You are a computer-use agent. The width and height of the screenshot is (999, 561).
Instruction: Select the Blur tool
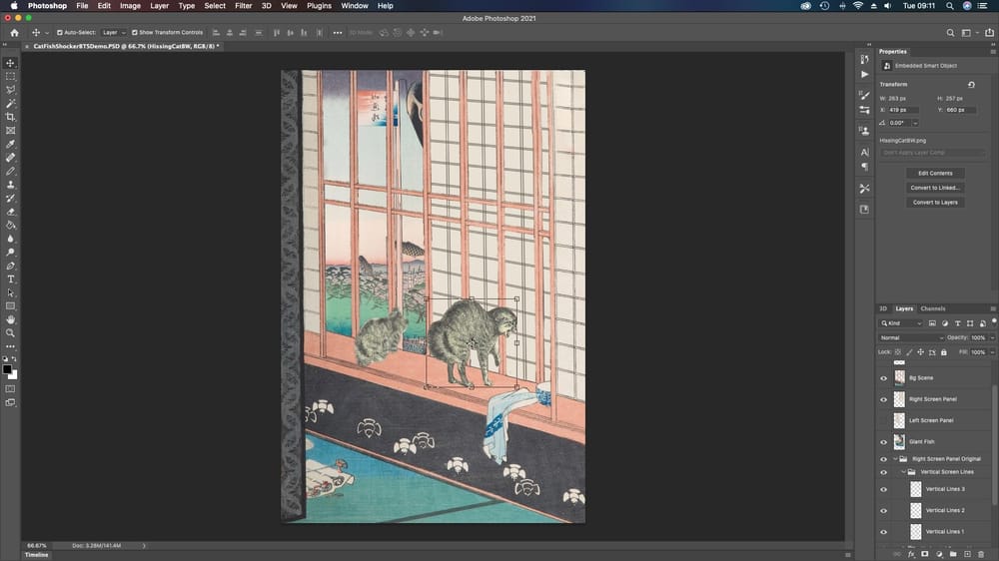(10, 239)
